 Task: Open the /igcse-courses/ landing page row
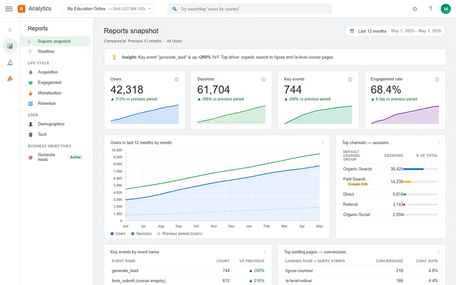[x=361, y=270]
